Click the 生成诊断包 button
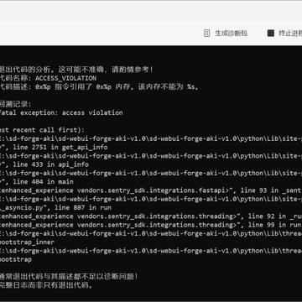The width and height of the screenshot is (302, 302). (x=226, y=34)
